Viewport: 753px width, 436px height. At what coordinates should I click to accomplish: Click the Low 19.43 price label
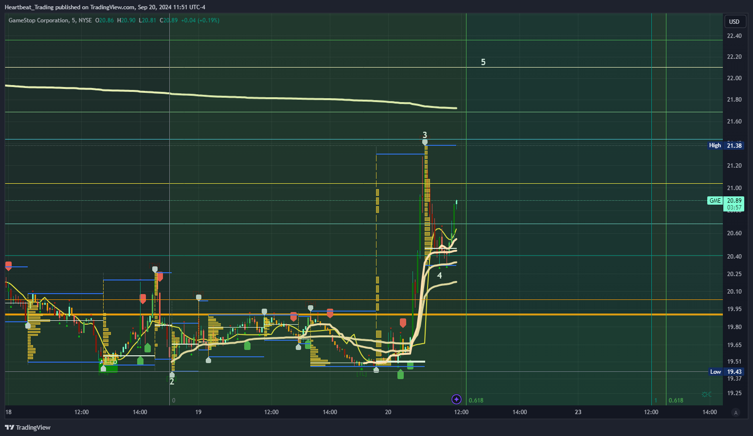pos(726,372)
